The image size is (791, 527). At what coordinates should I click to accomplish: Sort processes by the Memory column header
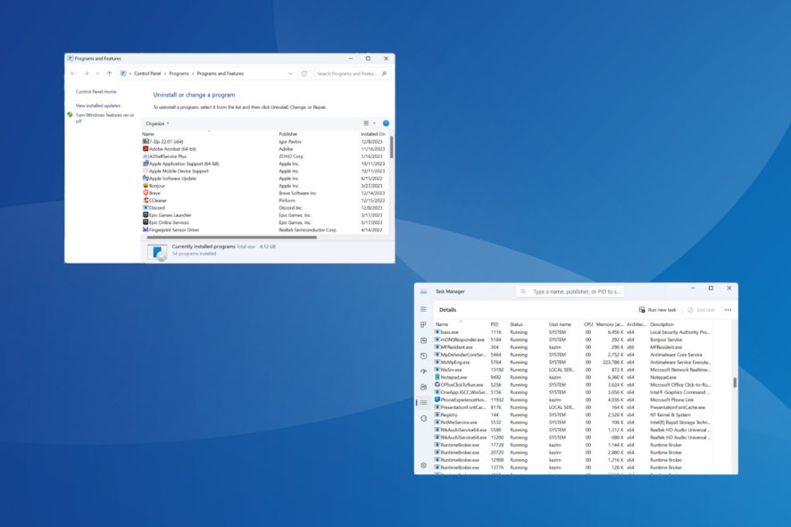(x=610, y=324)
